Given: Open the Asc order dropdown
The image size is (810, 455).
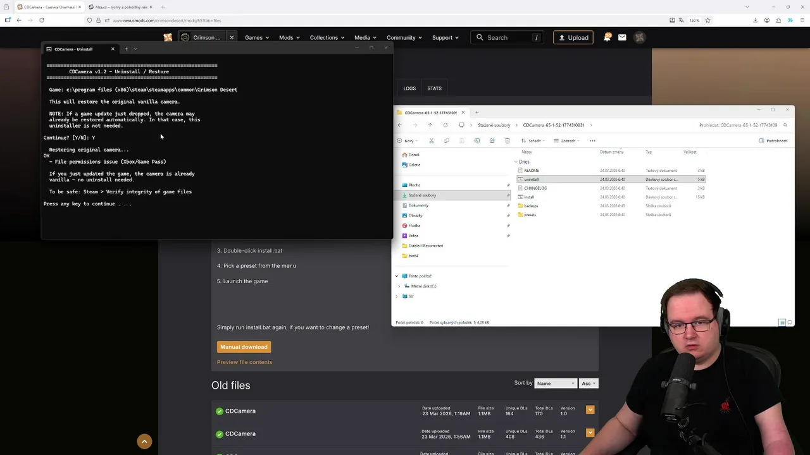Looking at the screenshot, I should pos(589,384).
